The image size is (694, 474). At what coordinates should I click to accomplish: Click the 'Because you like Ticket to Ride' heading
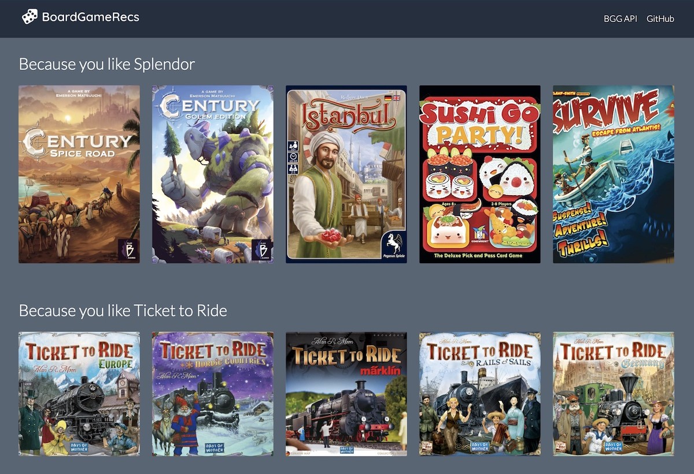123,311
